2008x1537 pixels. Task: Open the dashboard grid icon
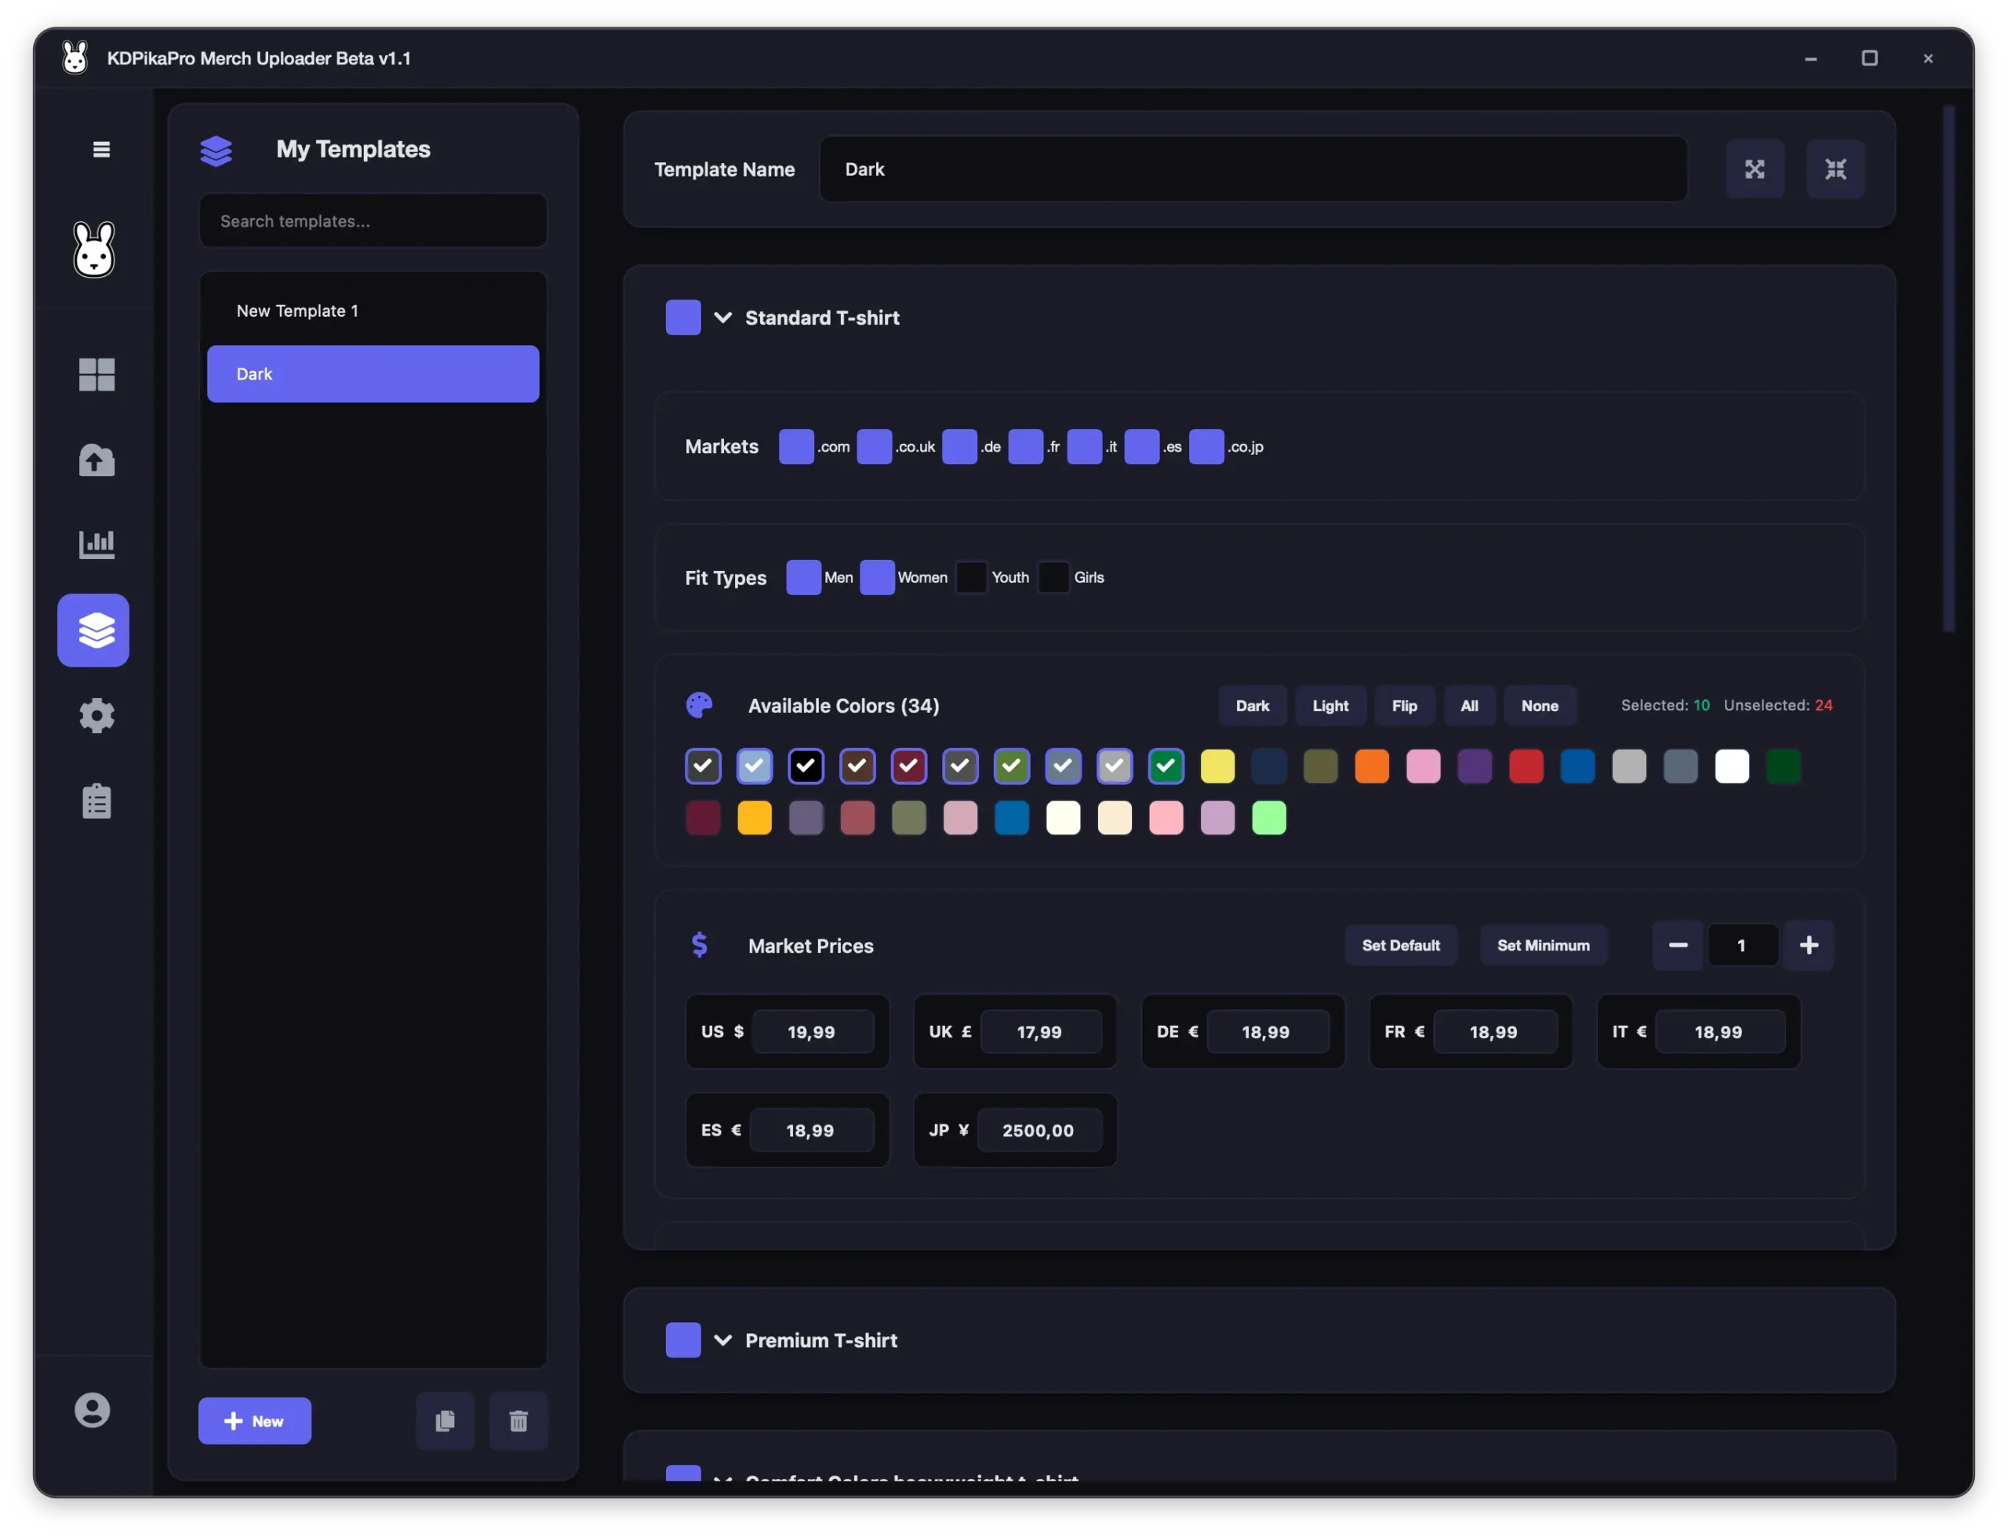click(97, 374)
